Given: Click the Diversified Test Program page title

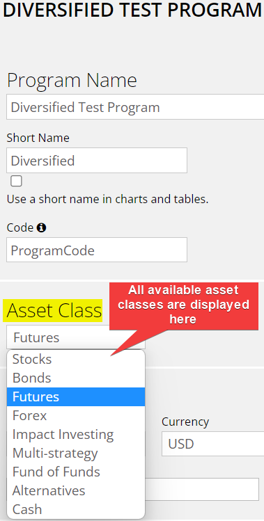Looking at the screenshot, I should [132, 10].
